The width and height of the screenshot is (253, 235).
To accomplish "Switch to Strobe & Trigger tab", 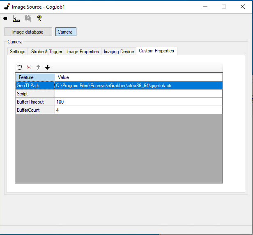I will pos(46,52).
